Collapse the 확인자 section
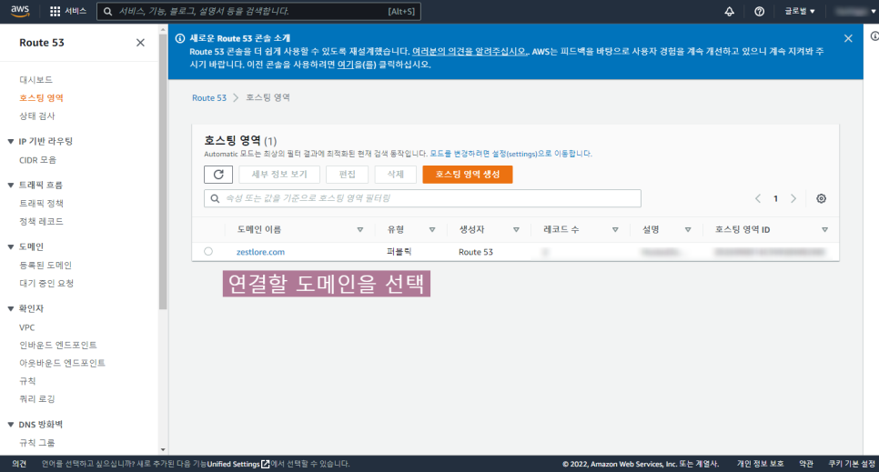The image size is (879, 472). 11,309
